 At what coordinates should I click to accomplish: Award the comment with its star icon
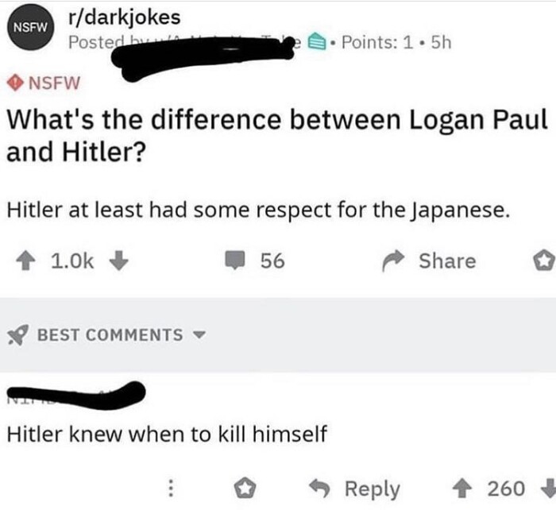tap(249, 488)
